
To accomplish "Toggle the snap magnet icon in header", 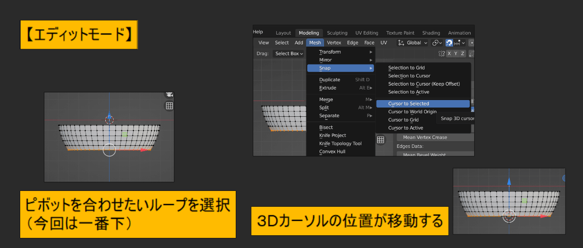I will pos(449,43).
